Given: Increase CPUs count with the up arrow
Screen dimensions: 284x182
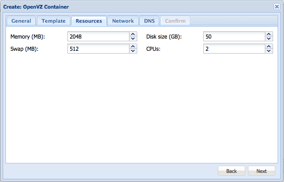Looking at the screenshot, I should (x=269, y=46).
